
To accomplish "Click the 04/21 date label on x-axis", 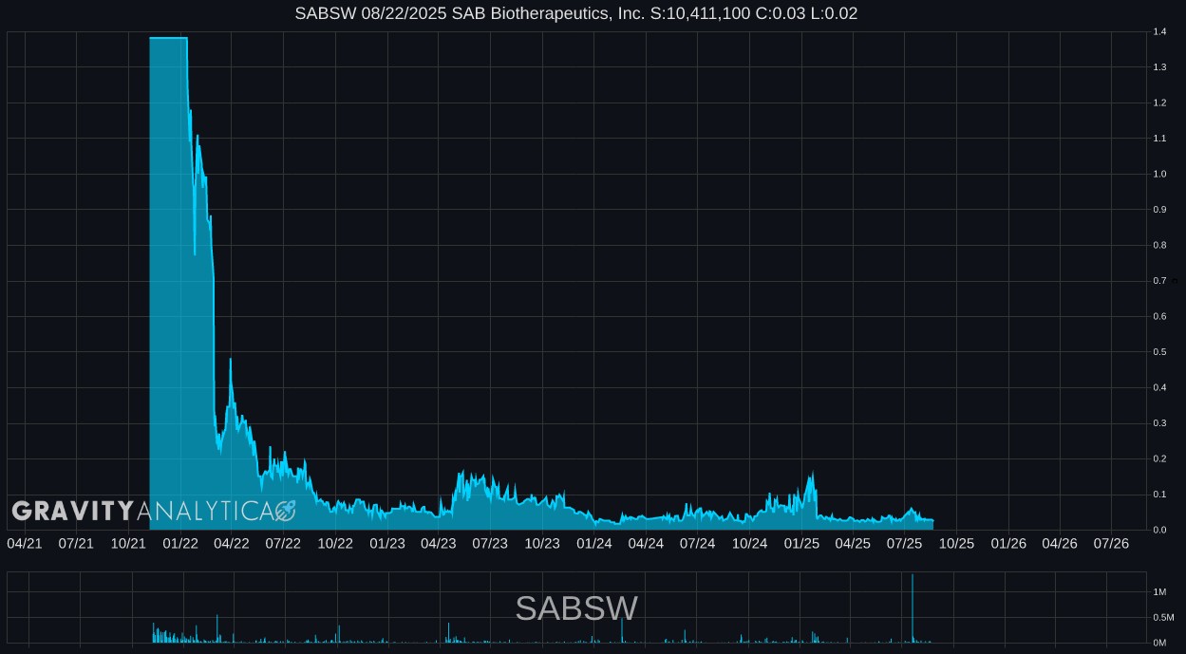I will (25, 543).
